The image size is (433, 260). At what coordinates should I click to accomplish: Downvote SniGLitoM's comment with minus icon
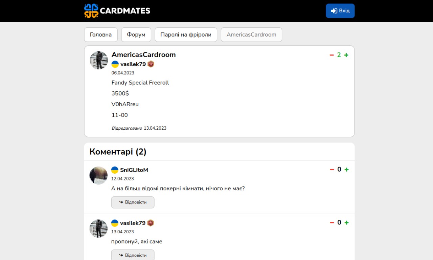click(x=332, y=170)
